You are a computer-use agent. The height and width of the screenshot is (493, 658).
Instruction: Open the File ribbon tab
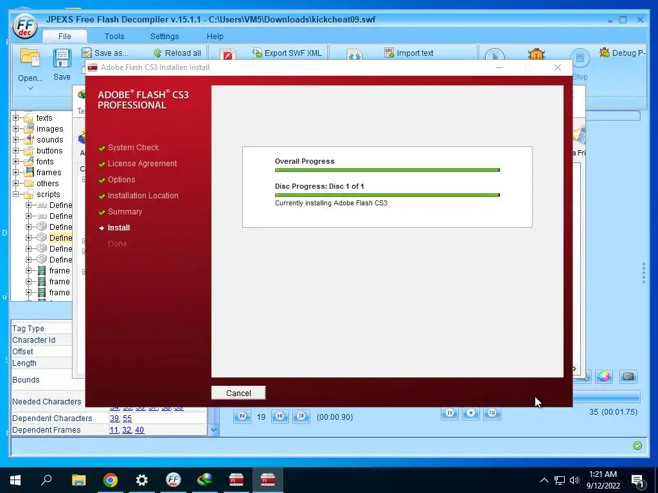click(65, 37)
